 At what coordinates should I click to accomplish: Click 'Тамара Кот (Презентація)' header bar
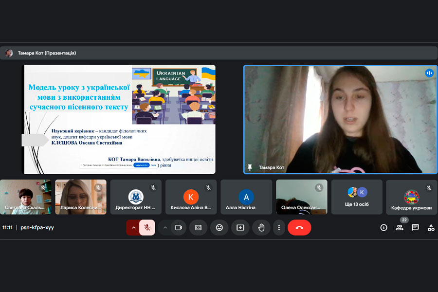tap(219, 53)
